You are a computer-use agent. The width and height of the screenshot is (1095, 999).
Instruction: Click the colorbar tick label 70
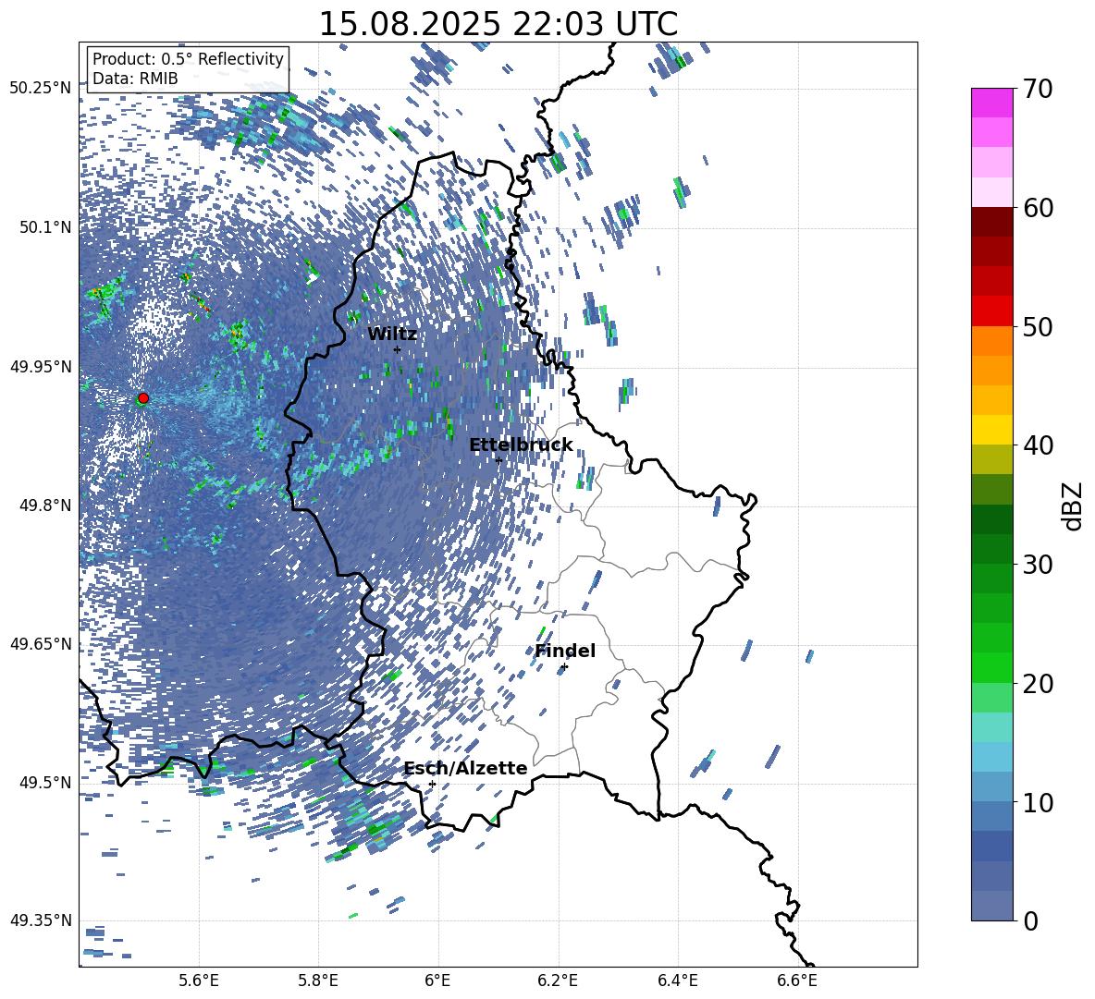click(1038, 89)
